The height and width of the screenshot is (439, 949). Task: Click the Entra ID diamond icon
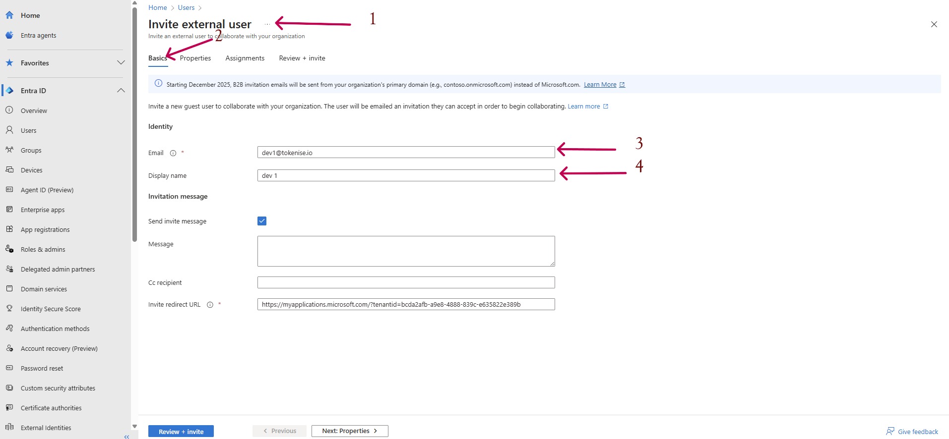(9, 91)
